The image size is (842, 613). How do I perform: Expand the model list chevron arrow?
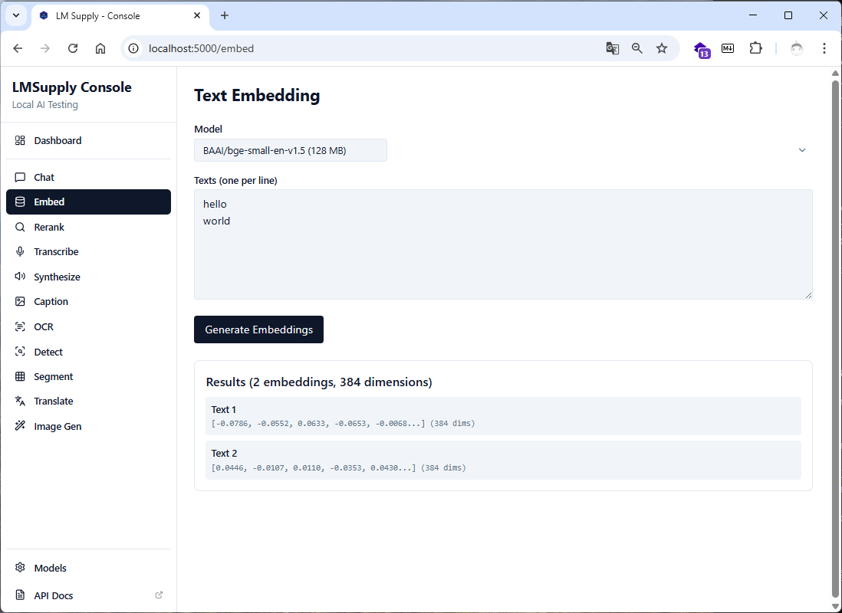pyautogui.click(x=802, y=150)
